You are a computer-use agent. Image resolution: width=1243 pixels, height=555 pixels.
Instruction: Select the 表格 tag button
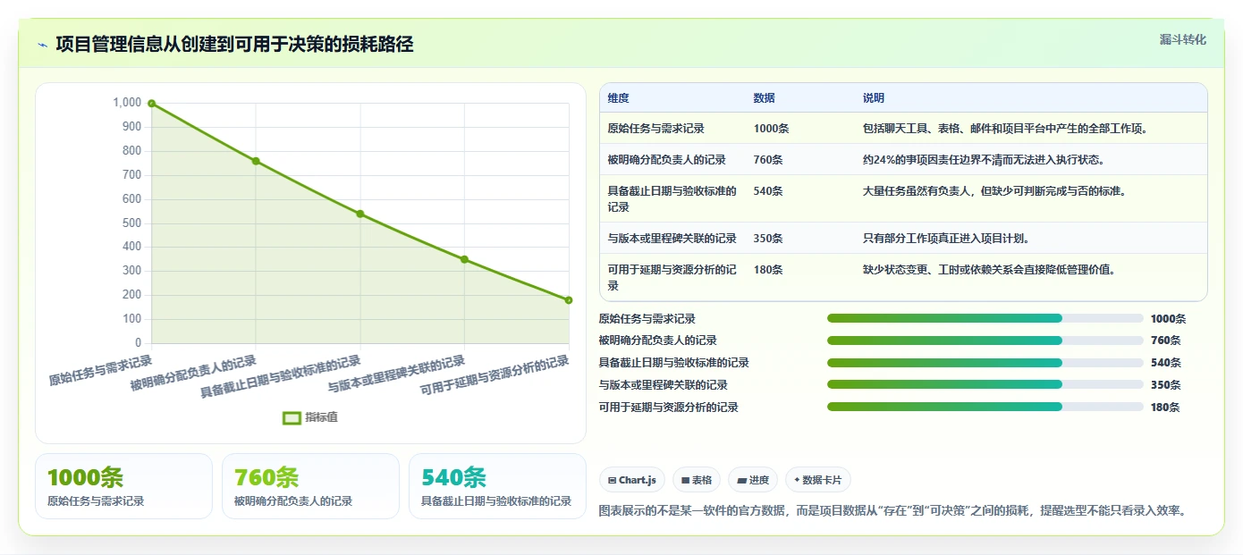697,480
